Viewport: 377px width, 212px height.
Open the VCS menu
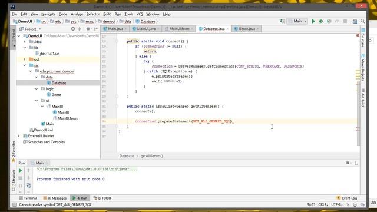[x=140, y=14]
